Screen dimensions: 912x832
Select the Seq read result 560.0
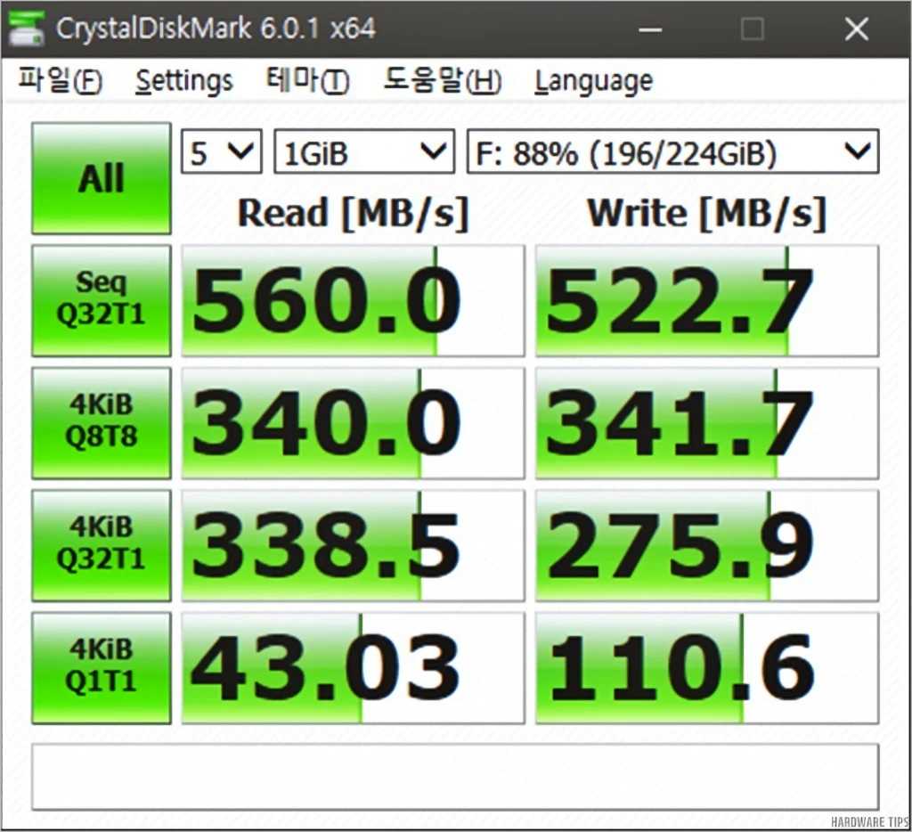coord(353,300)
